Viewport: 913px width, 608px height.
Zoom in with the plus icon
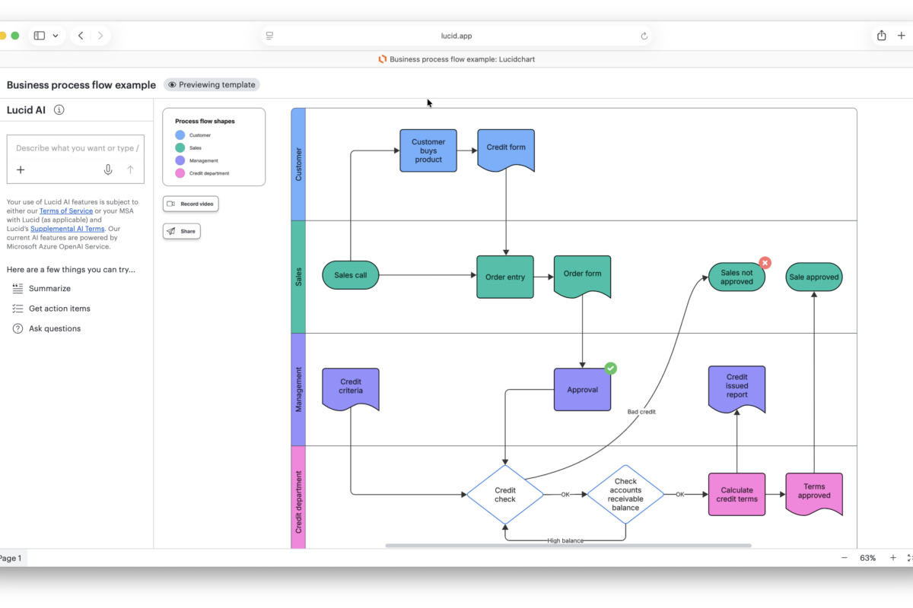892,558
